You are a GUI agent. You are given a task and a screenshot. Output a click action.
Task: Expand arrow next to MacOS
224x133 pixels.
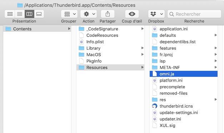coord(143,54)
